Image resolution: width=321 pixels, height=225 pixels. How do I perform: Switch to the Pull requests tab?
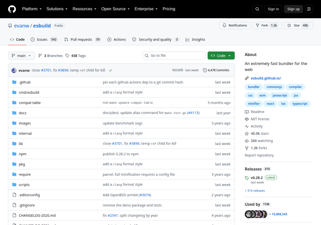83,39
